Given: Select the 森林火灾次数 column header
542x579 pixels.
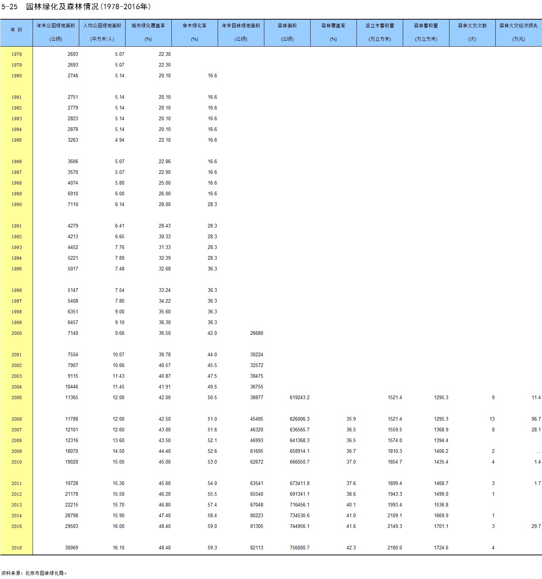Looking at the screenshot, I should (x=472, y=32).
